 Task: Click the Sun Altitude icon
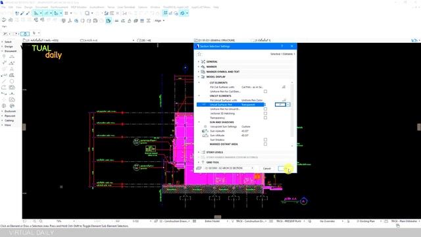(205, 136)
